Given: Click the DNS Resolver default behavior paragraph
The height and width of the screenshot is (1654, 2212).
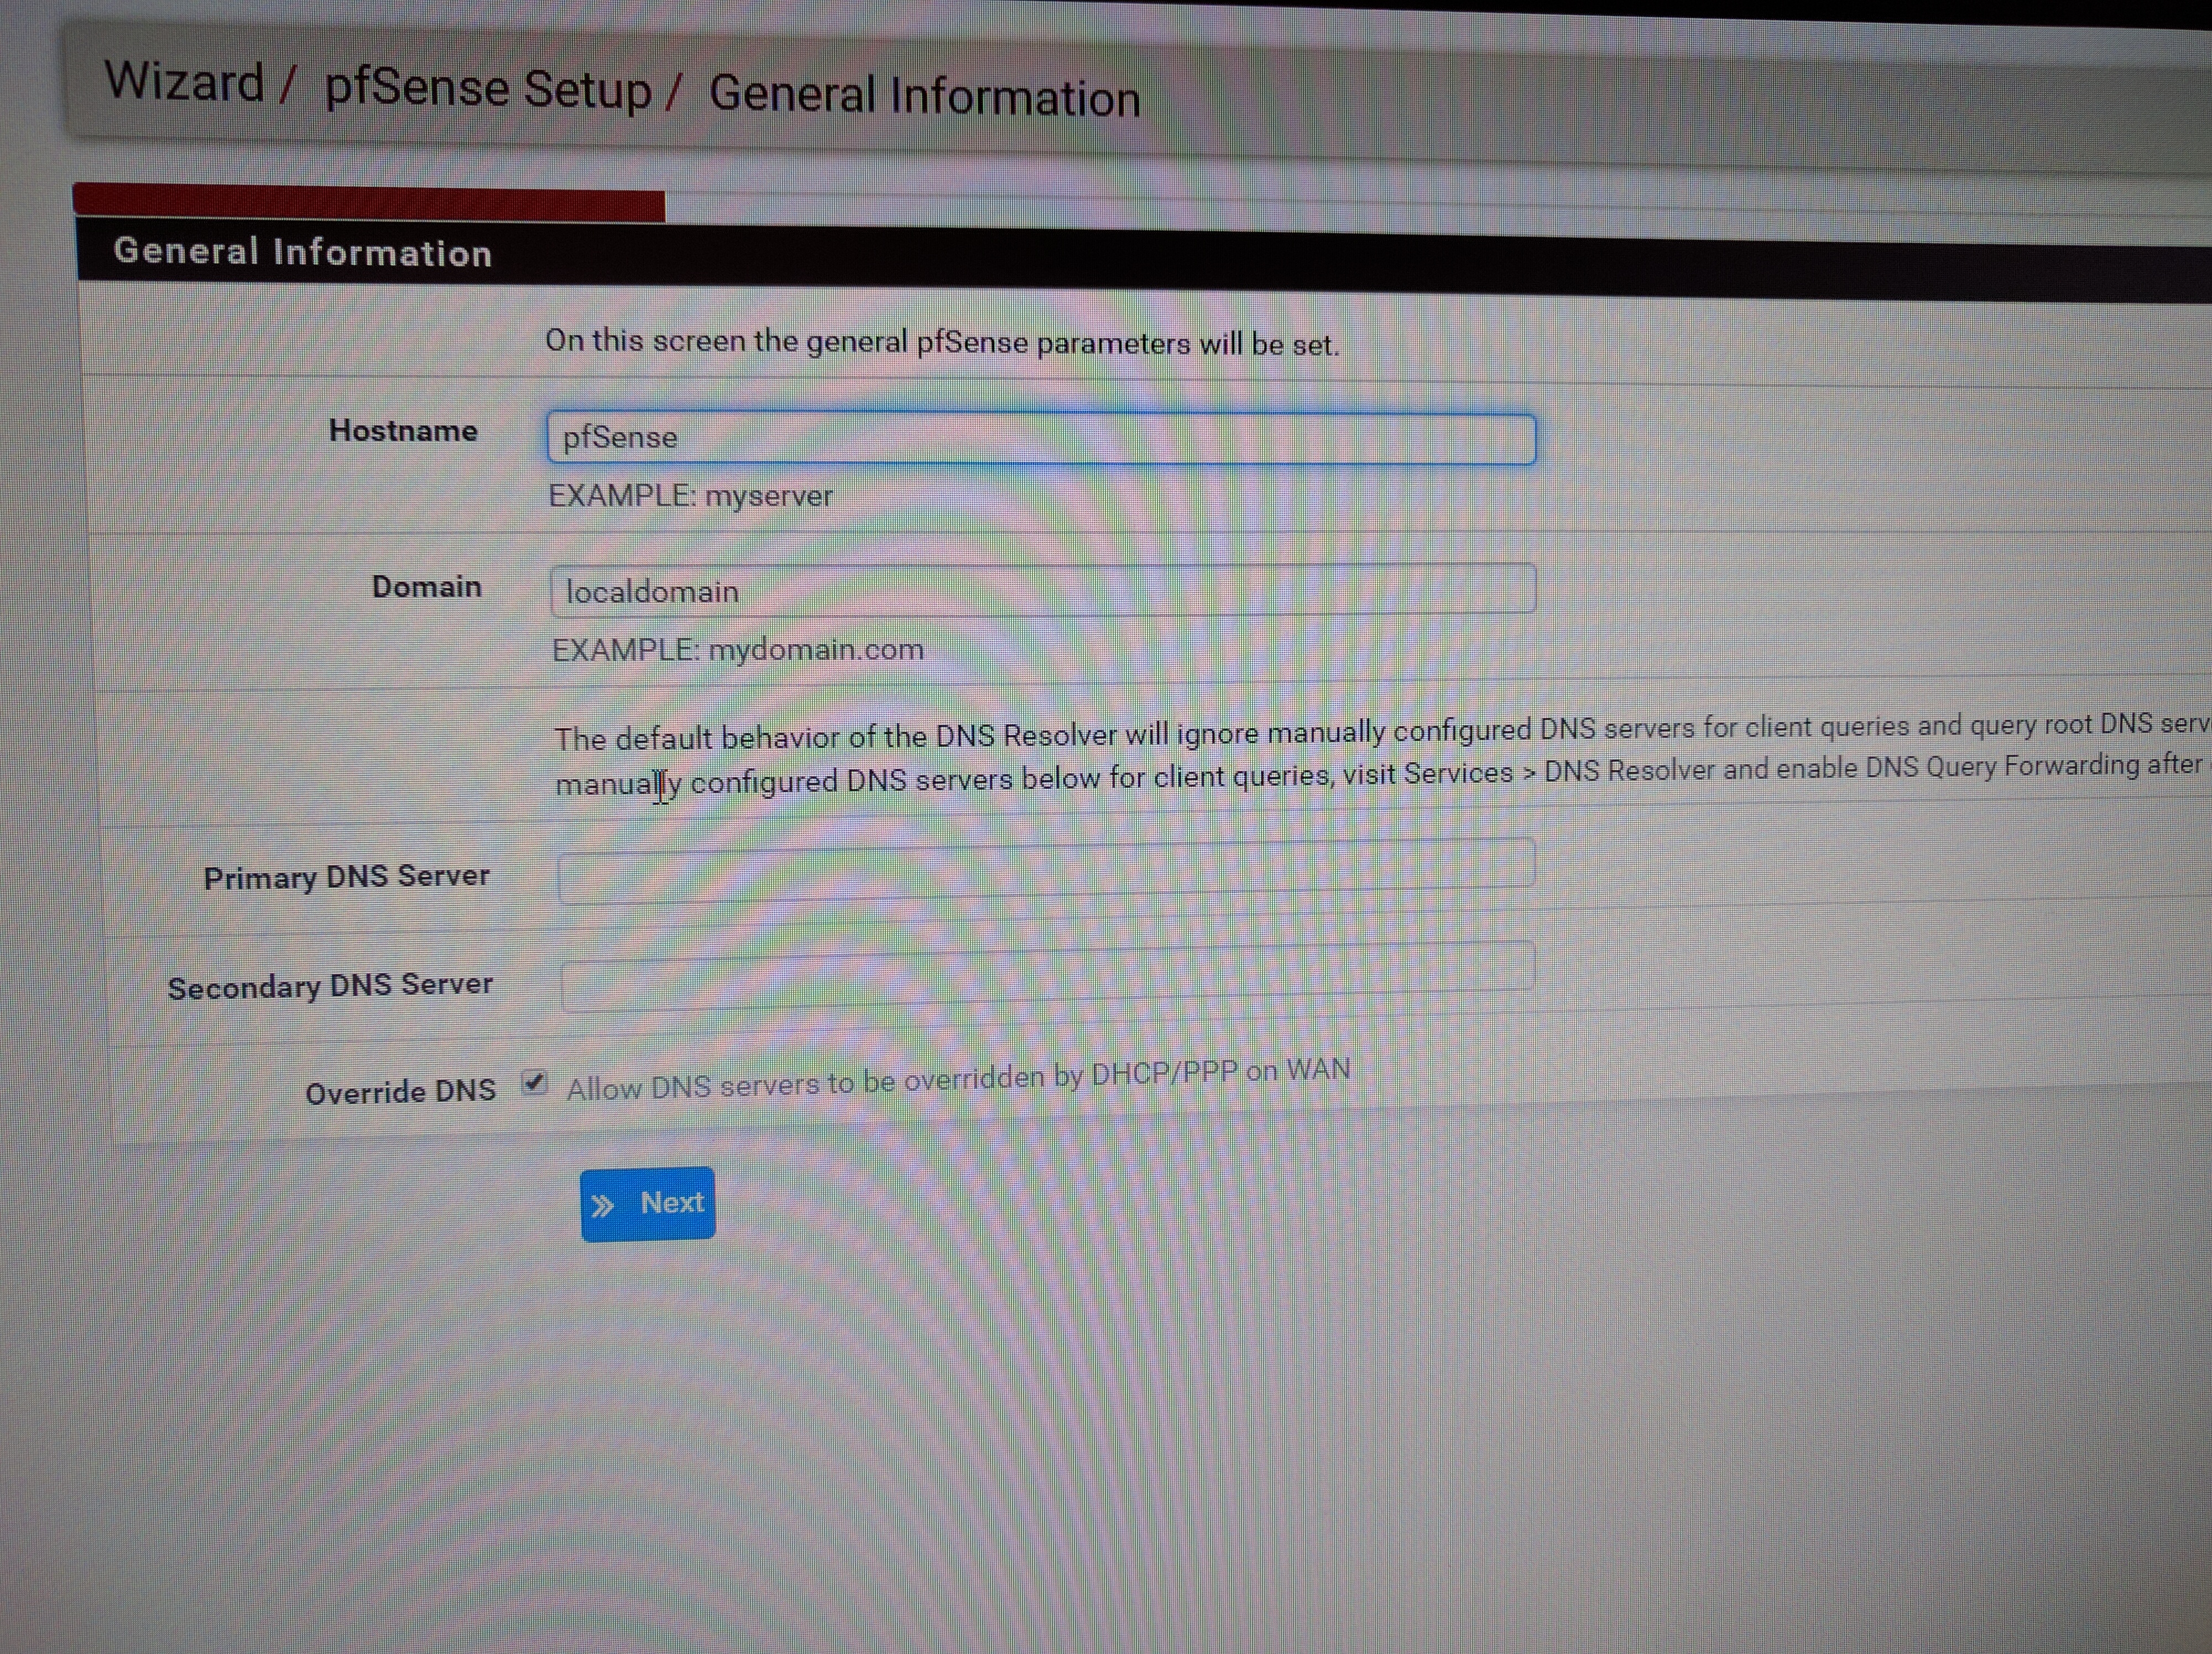Looking at the screenshot, I should click(1382, 755).
